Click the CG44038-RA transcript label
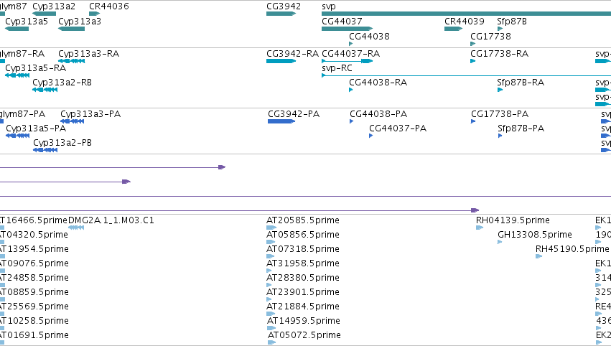 pyautogui.click(x=378, y=83)
